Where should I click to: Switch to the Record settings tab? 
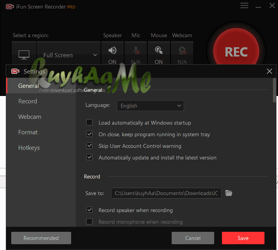tap(41, 101)
